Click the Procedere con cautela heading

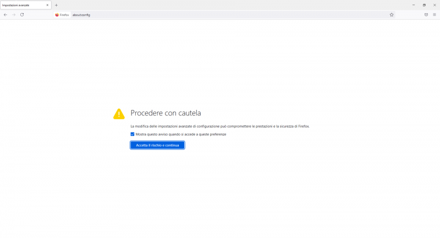[166, 113]
